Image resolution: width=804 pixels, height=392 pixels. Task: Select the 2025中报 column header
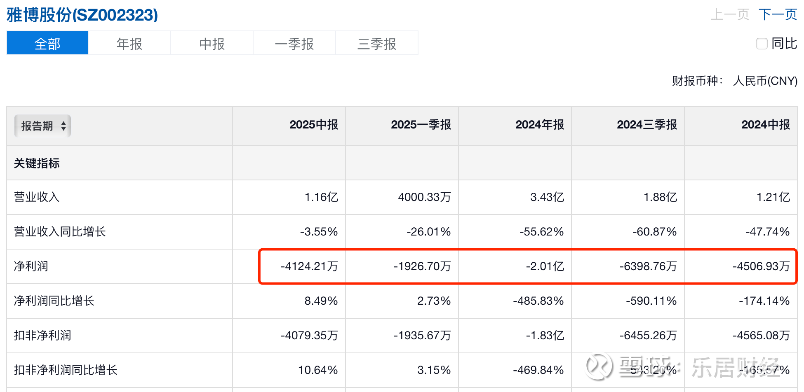314,125
